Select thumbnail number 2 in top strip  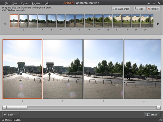tap(23, 21)
